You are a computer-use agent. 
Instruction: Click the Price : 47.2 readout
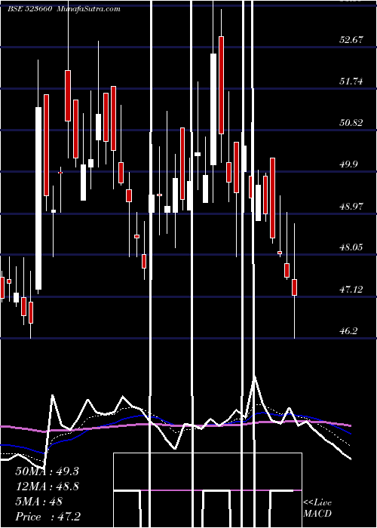pyautogui.click(x=48, y=517)
